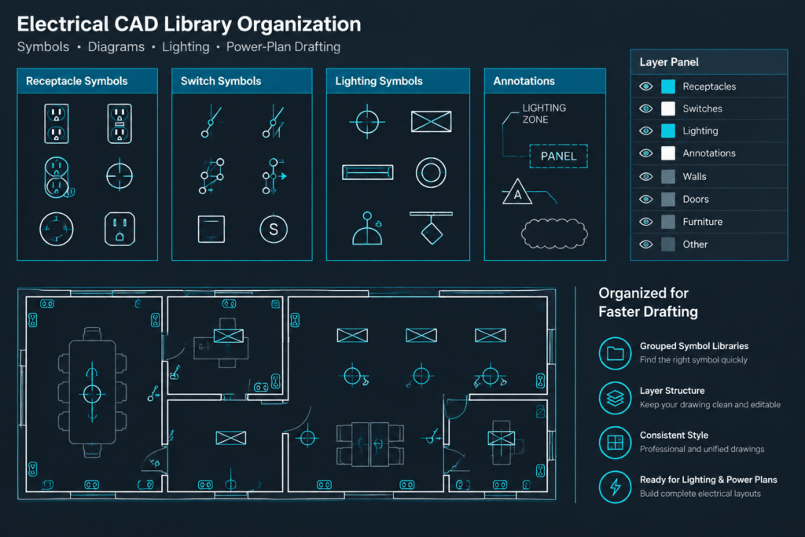This screenshot has height=537, width=805.
Task: Click Ready for Lighting & Power Plans heading
Action: 708,480
